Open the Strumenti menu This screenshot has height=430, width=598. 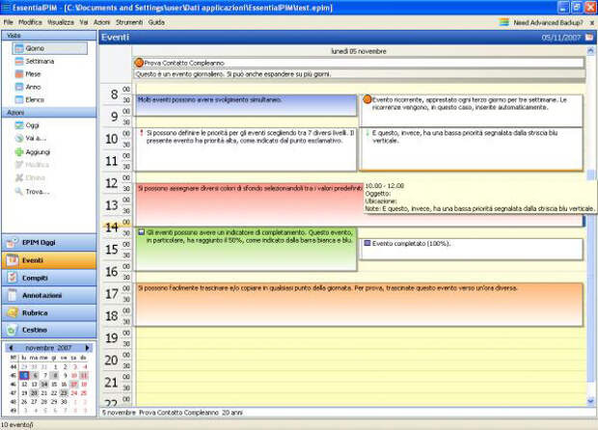(129, 22)
